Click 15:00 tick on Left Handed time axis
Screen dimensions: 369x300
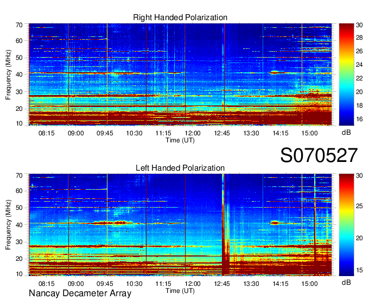coord(310,284)
